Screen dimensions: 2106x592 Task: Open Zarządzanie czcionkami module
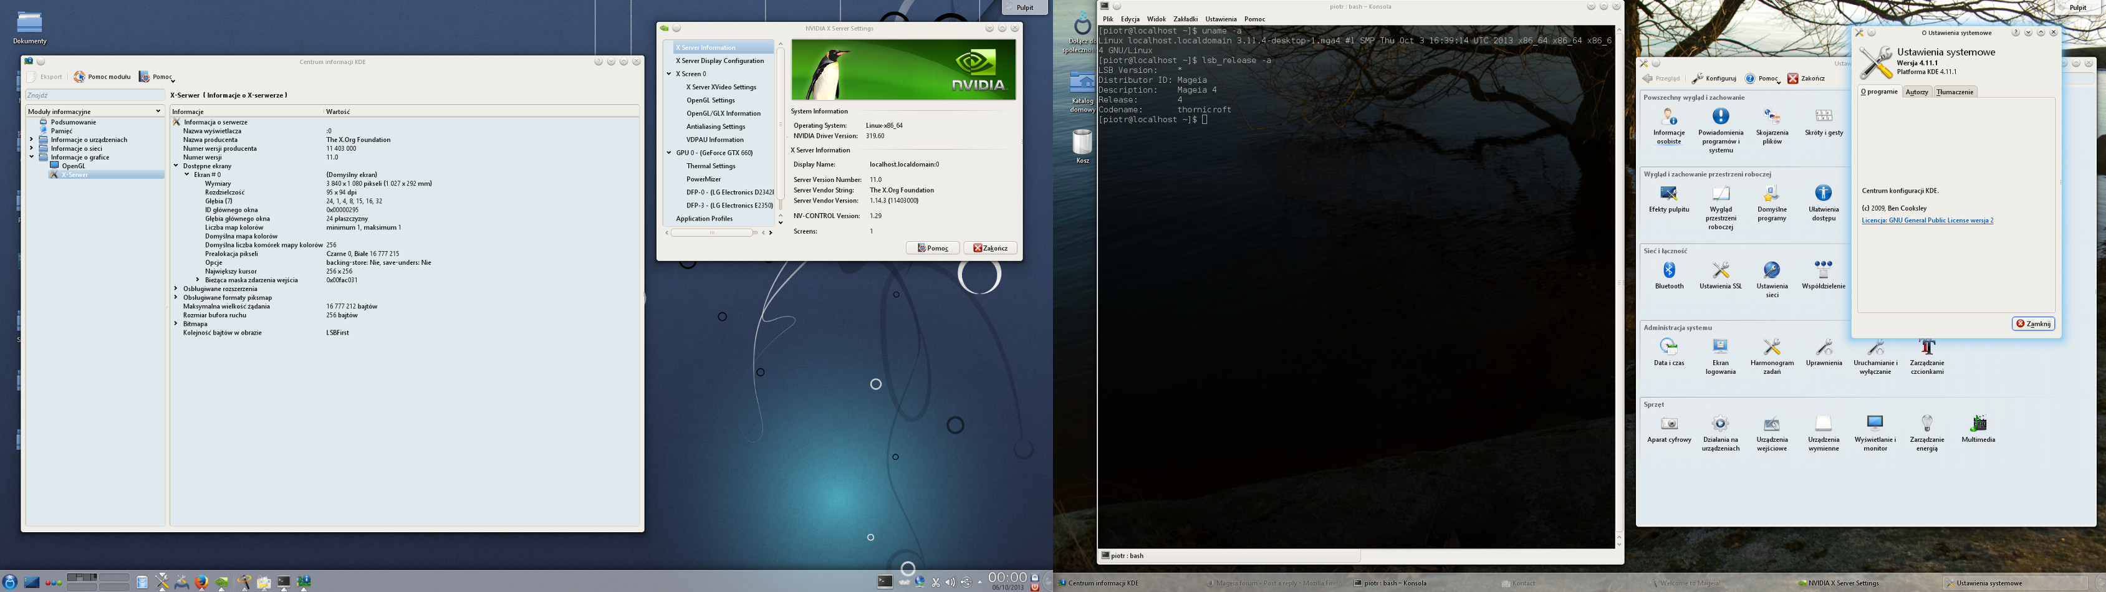(x=1927, y=356)
